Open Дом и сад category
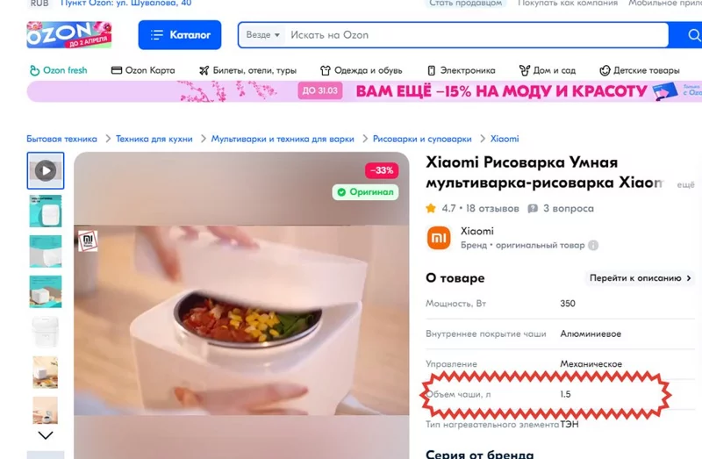 (547, 70)
